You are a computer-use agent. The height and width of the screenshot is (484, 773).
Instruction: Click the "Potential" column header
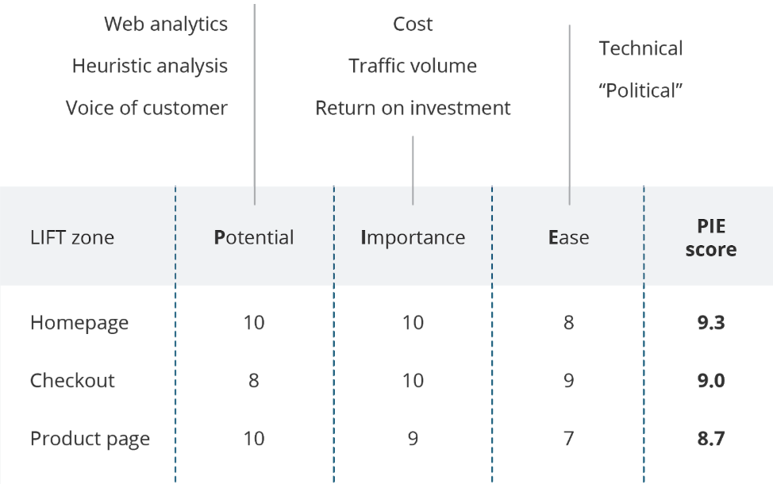(x=254, y=237)
